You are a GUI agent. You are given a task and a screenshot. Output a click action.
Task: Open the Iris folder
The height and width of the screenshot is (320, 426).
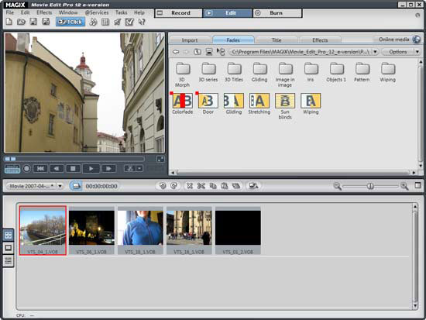click(311, 73)
